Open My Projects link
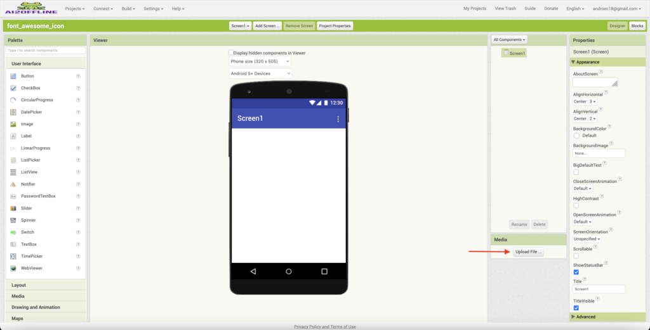The image size is (650, 330). 475,9
